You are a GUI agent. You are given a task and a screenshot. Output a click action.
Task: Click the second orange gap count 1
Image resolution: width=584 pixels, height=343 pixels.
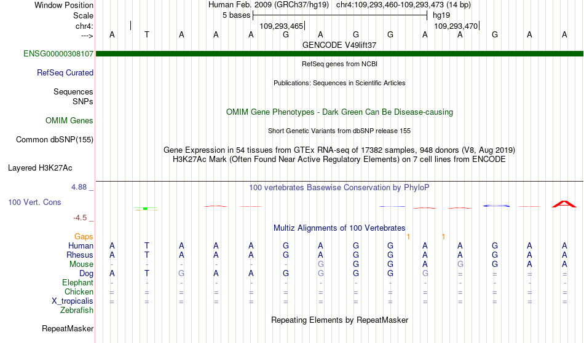coord(443,236)
